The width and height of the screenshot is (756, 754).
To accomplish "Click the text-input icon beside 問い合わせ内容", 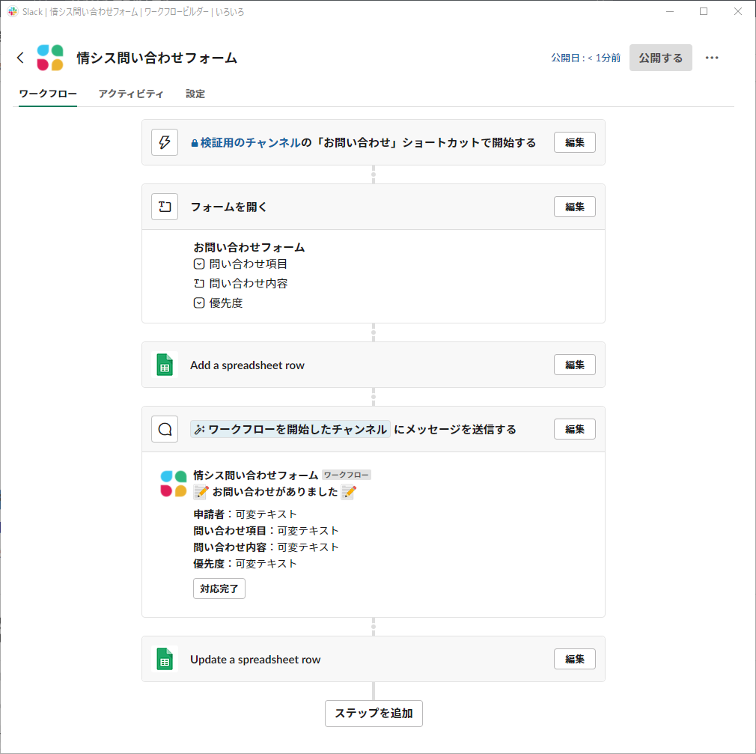I will [x=198, y=283].
